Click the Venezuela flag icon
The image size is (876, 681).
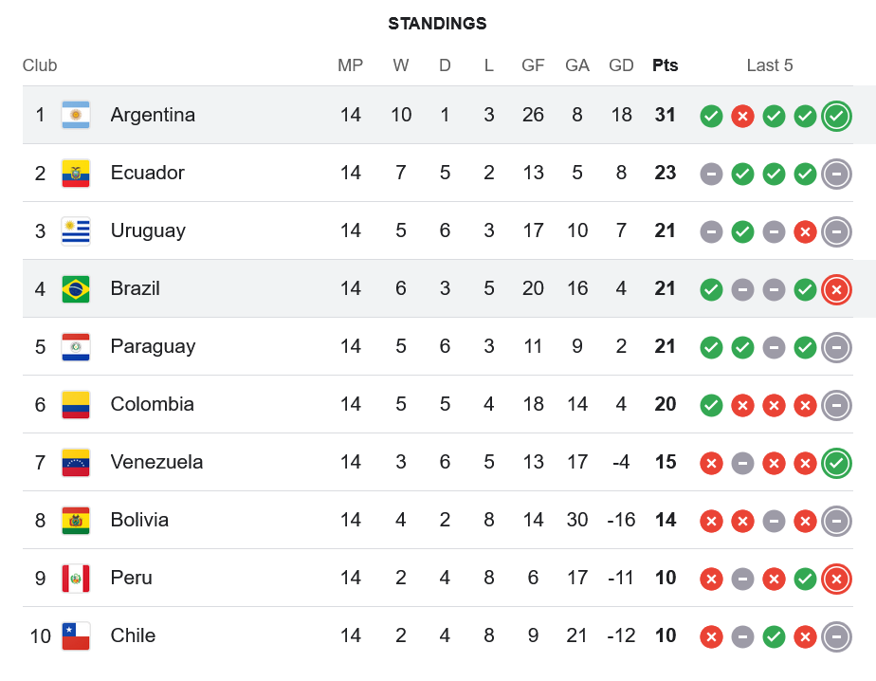tap(76, 462)
